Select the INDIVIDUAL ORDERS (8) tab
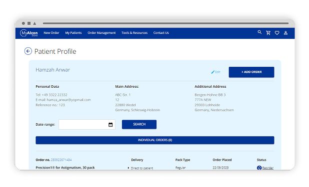 coord(155,140)
